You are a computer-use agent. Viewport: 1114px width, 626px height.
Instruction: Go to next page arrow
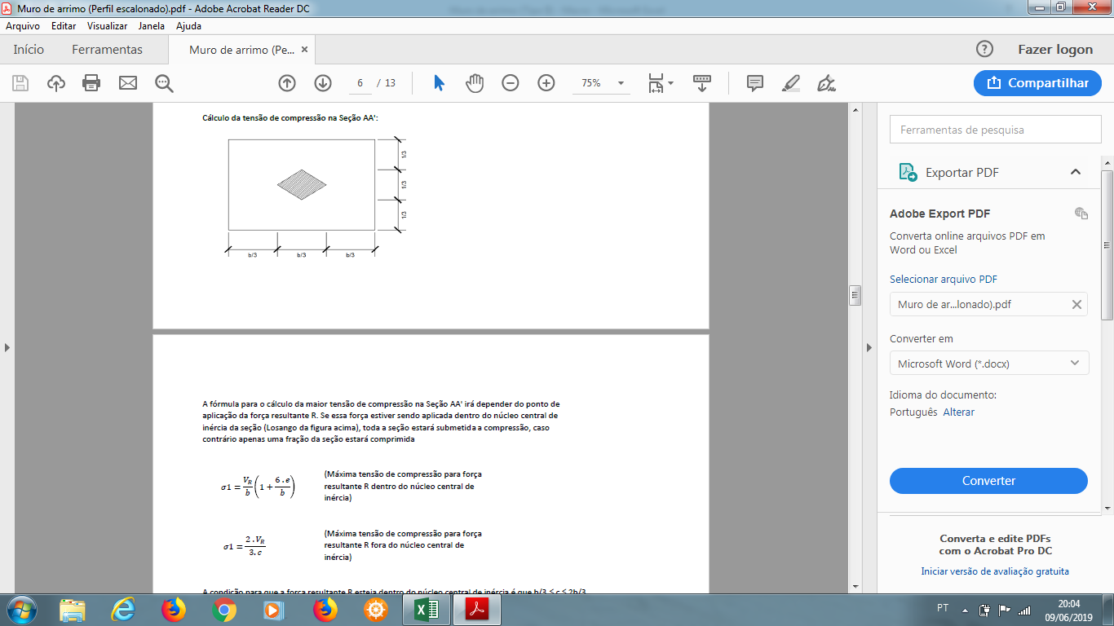pyautogui.click(x=323, y=83)
